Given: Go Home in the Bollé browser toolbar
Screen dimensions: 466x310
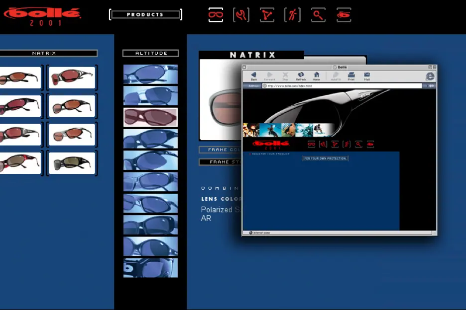Looking at the screenshot, I should tap(317, 76).
